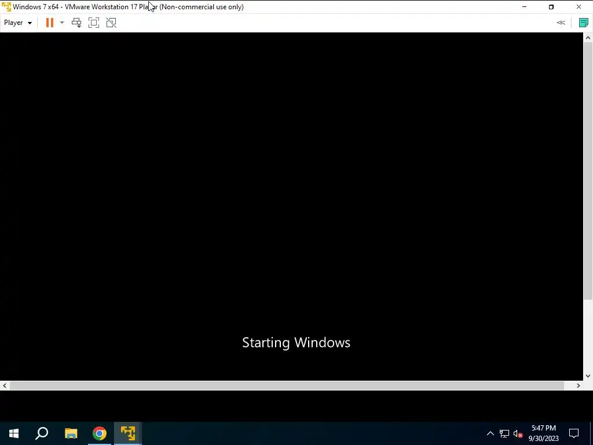Restore down the VMware Player window
Image resolution: width=593 pixels, height=445 pixels.
coord(551,7)
